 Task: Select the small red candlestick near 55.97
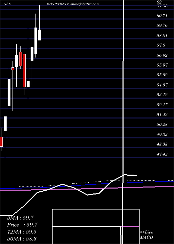coord(13,69)
